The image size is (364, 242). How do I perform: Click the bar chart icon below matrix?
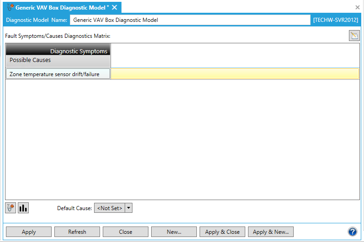click(x=23, y=208)
